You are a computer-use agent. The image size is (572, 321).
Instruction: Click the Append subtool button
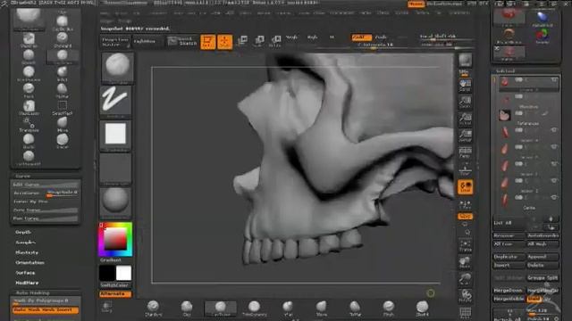coord(543,257)
